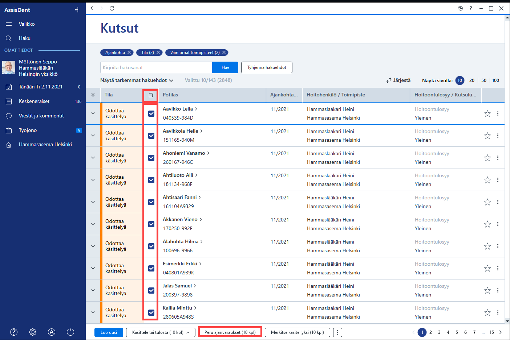This screenshot has width=510, height=340.
Task: Collapse the AssisDent sidebar panel
Action: pos(77,10)
